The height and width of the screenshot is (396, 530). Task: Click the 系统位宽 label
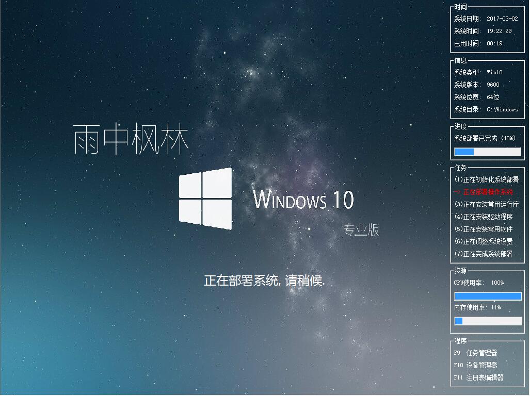coord(467,97)
